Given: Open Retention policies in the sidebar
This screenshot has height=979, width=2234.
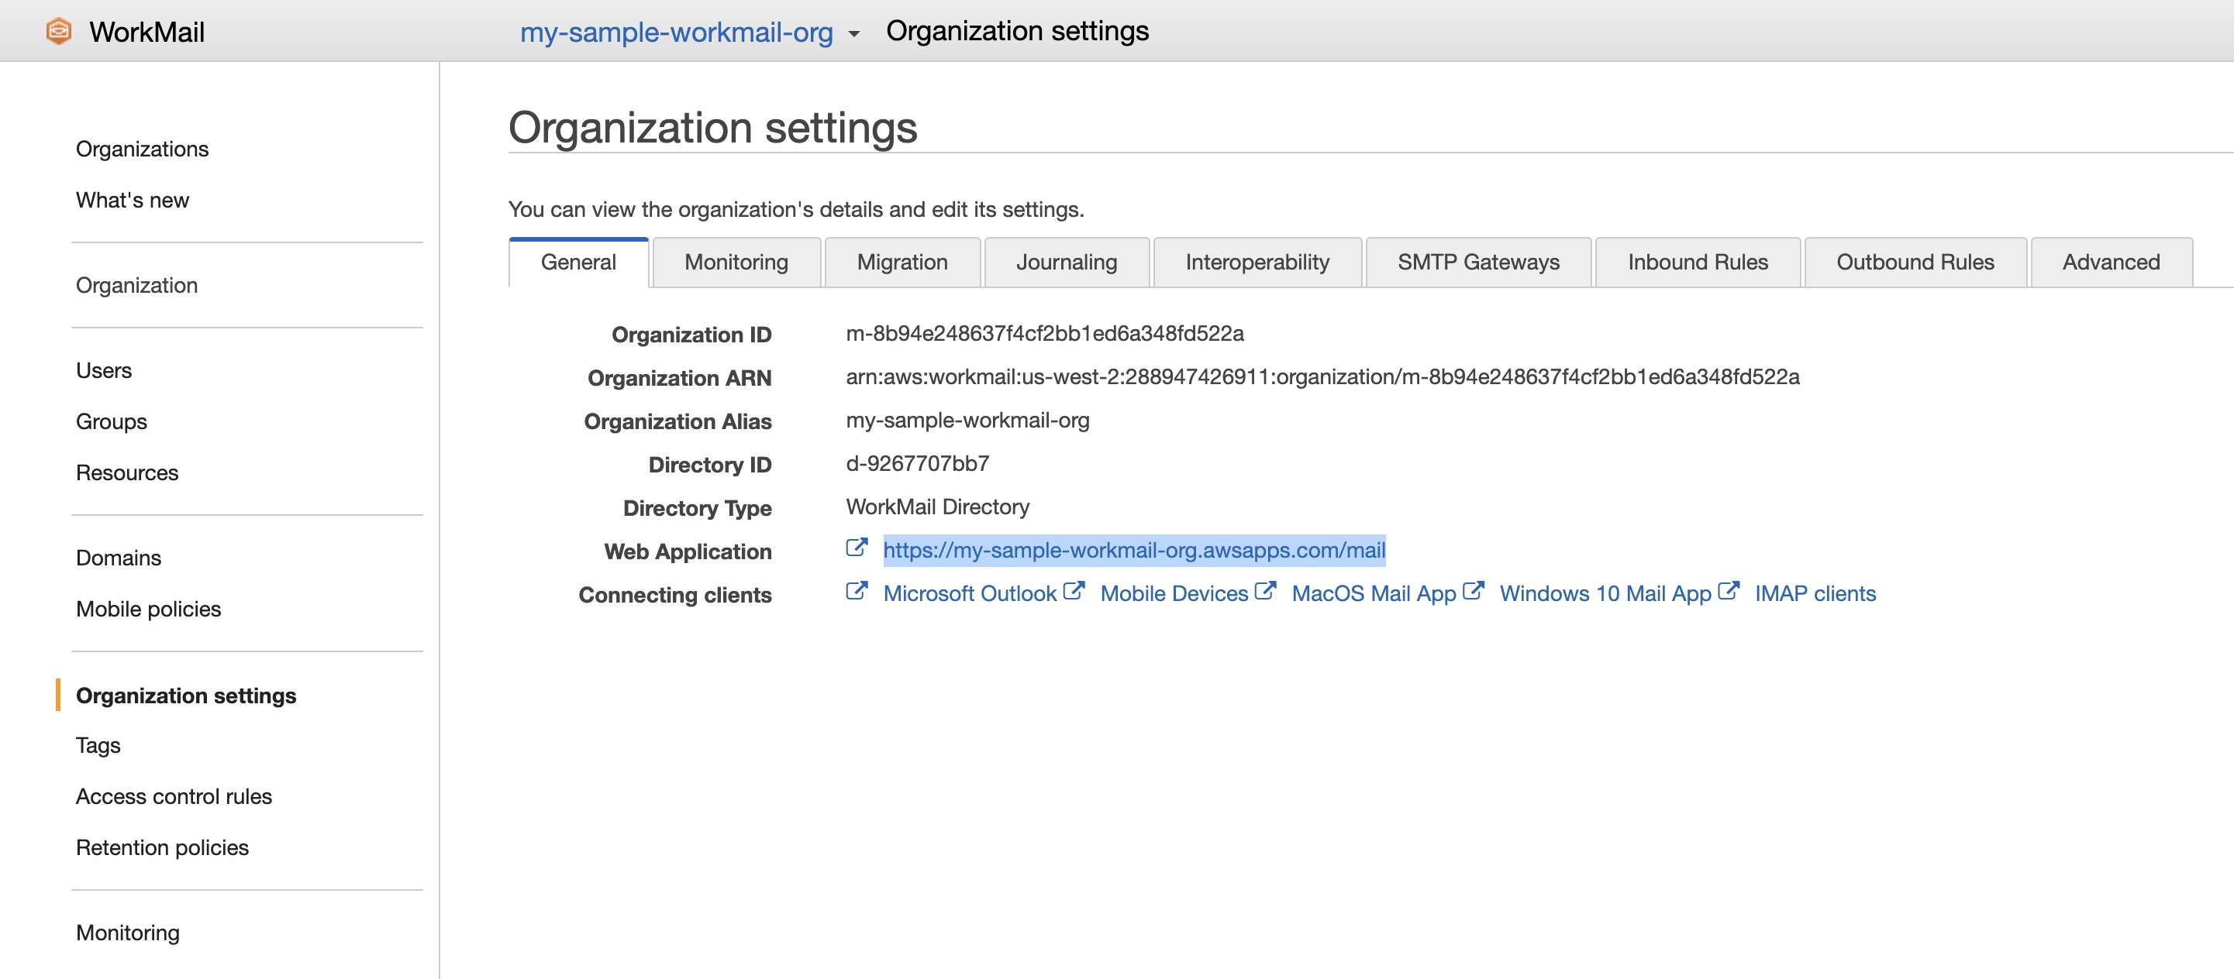Looking at the screenshot, I should pos(162,847).
